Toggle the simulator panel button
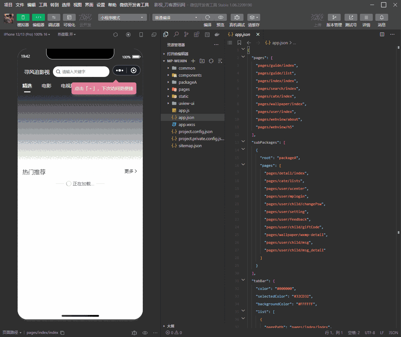 (23, 17)
